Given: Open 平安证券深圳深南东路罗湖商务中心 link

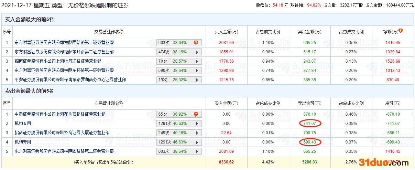Looking at the screenshot, I should click(70, 80).
